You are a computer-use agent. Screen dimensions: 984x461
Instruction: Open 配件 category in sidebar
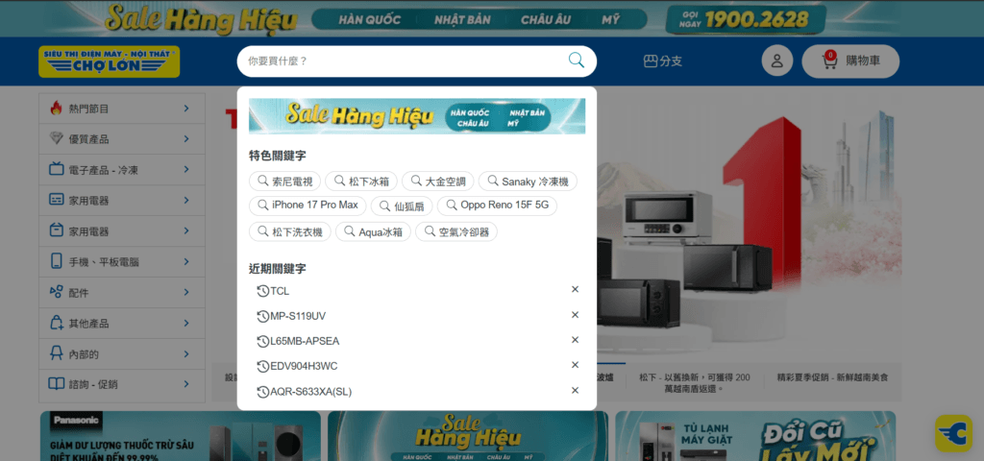tap(122, 293)
